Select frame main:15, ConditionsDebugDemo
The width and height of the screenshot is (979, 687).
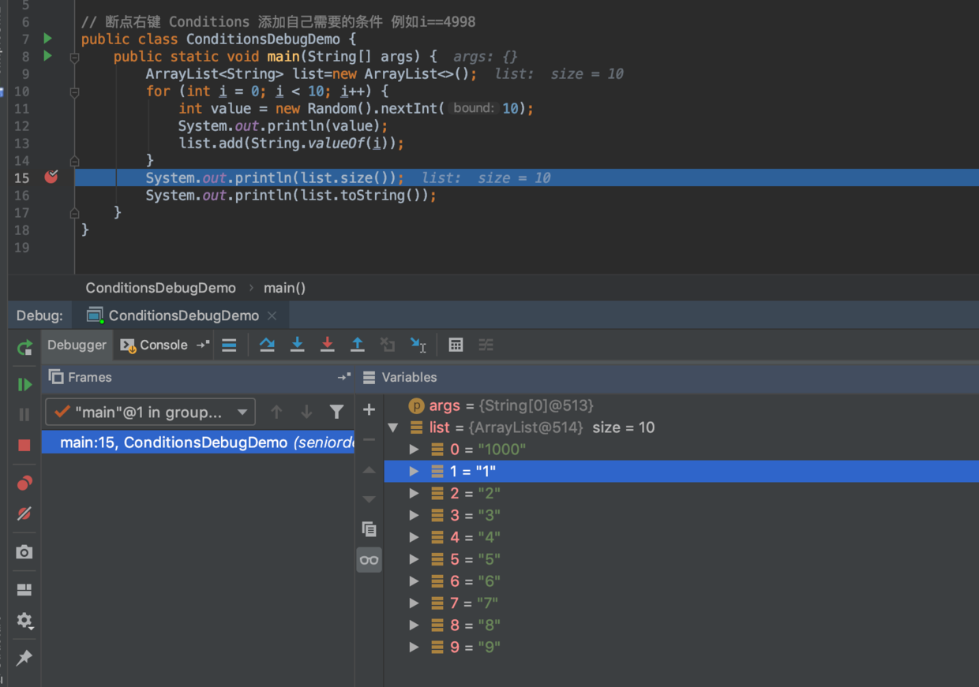198,442
